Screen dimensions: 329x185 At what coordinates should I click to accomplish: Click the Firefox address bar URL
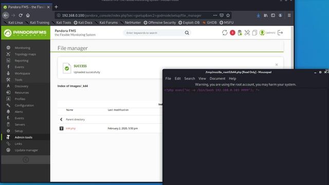(132, 15)
